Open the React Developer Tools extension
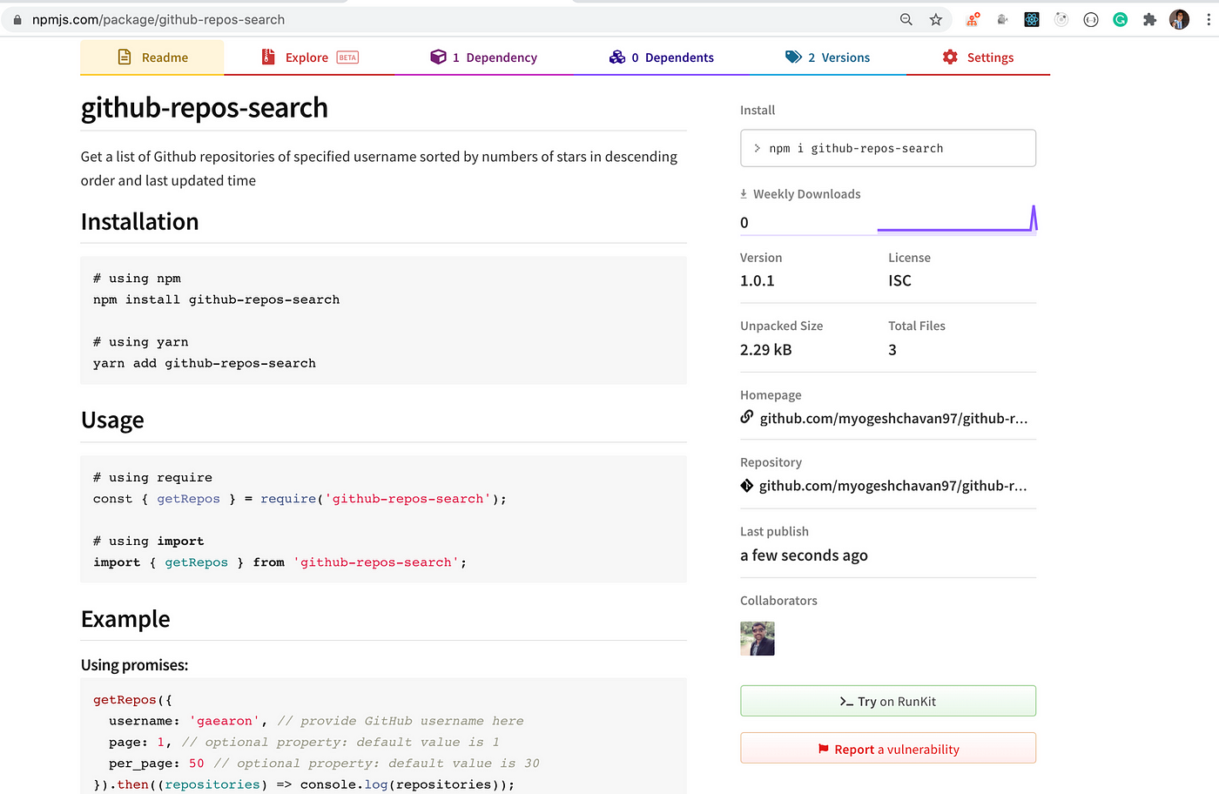Image resolution: width=1219 pixels, height=794 pixels. [x=1032, y=19]
